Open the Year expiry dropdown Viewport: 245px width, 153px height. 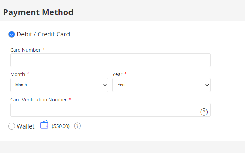tap(162, 85)
